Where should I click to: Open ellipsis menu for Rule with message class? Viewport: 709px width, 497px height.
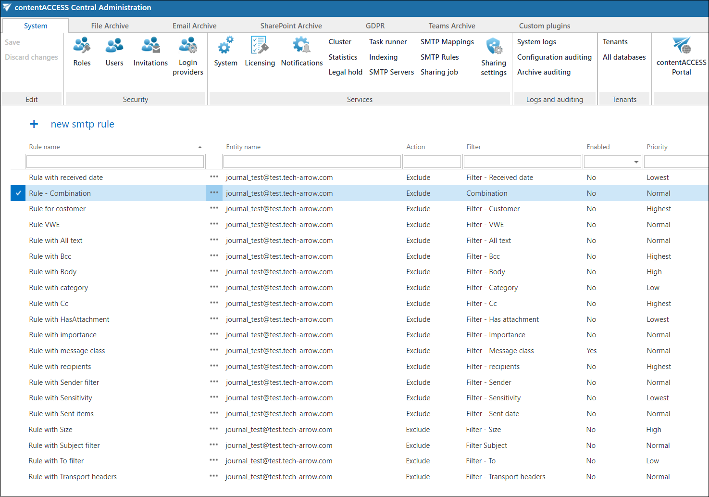click(x=214, y=350)
